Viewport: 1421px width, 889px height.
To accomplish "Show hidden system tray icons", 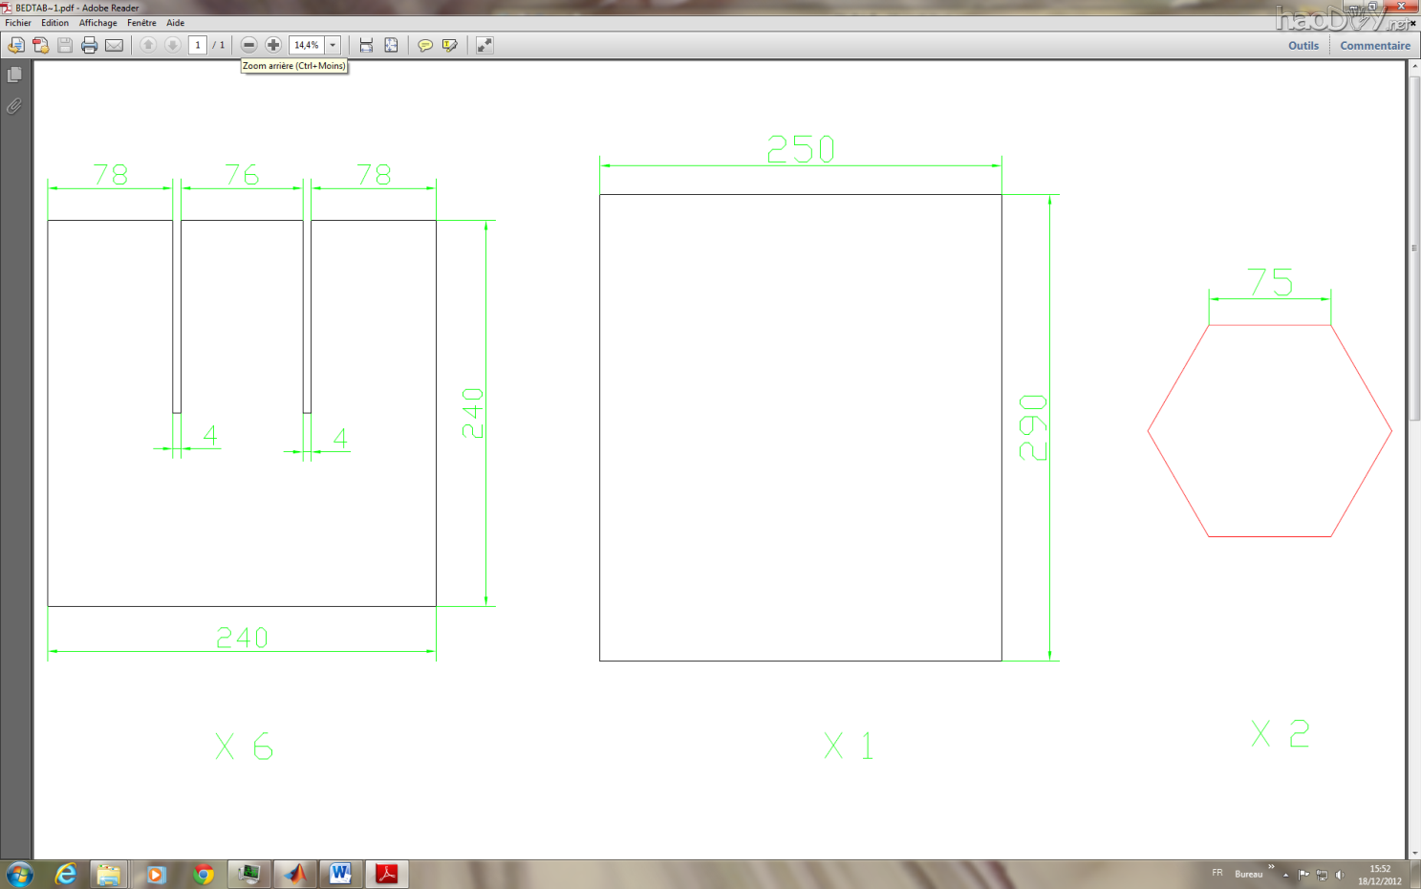I will coord(1285,875).
